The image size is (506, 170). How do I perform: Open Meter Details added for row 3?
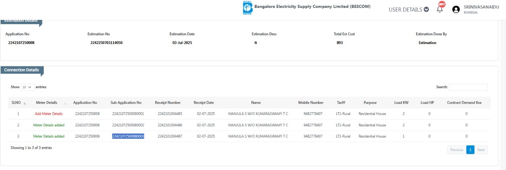coord(49,136)
